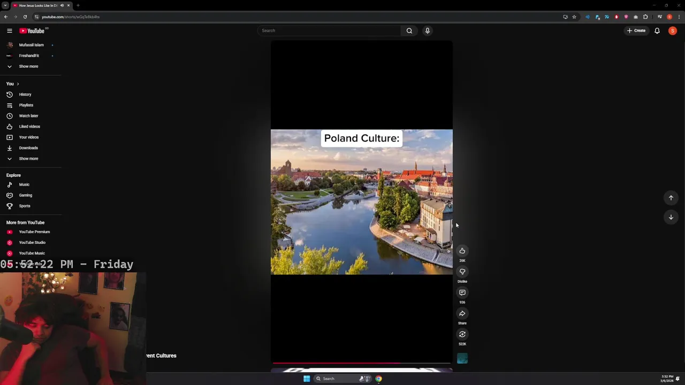Go back in browser
685x385 pixels.
[6, 17]
